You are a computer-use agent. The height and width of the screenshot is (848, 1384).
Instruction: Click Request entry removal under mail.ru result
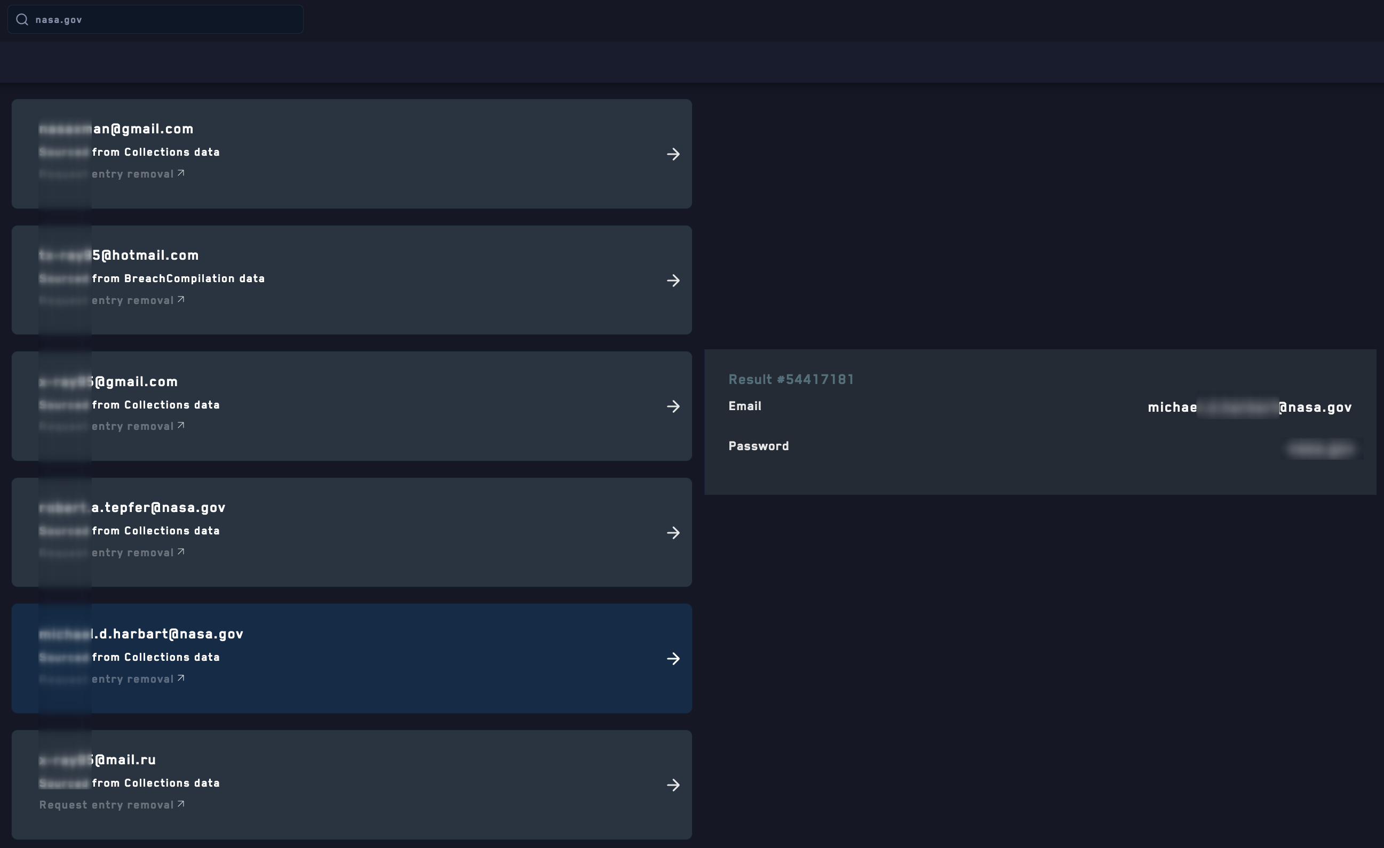click(107, 805)
